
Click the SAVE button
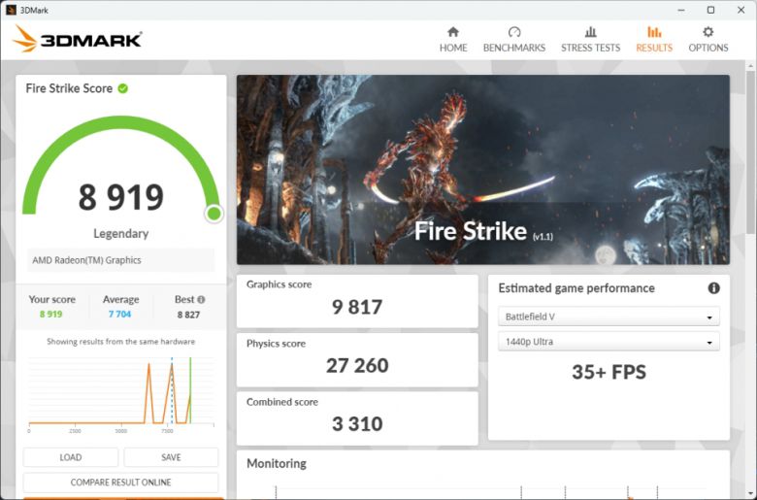pyautogui.click(x=171, y=457)
